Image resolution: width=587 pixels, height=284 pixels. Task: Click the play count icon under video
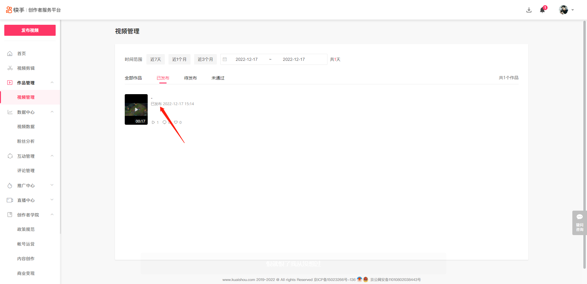tap(153, 122)
